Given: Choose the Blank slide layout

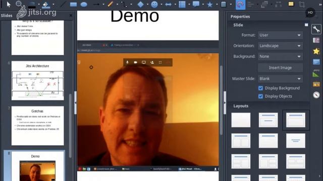Looking at the screenshot, I should (x=241, y=120).
